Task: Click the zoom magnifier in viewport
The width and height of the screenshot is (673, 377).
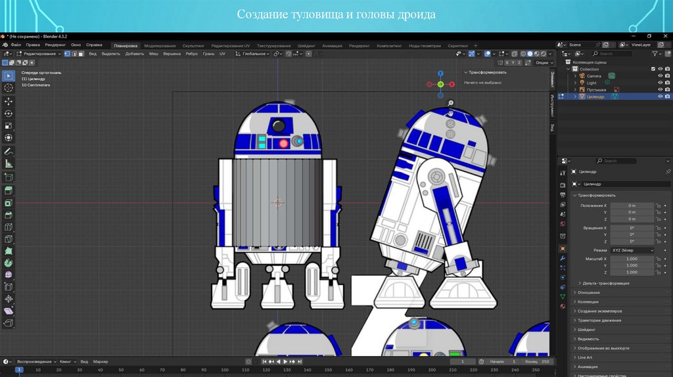Action: click(x=451, y=103)
